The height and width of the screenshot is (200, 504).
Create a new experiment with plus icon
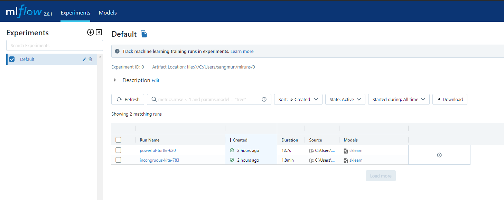90,32
